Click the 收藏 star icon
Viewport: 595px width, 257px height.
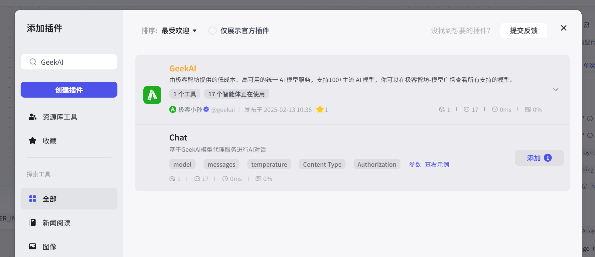(x=33, y=140)
